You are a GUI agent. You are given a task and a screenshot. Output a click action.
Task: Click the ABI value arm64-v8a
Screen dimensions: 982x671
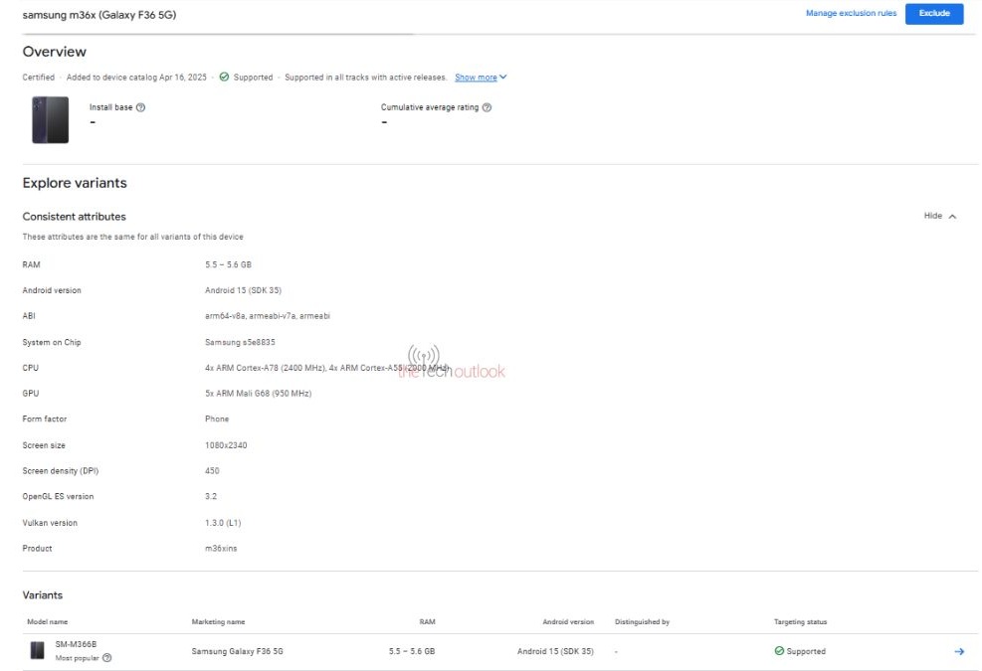(268, 316)
